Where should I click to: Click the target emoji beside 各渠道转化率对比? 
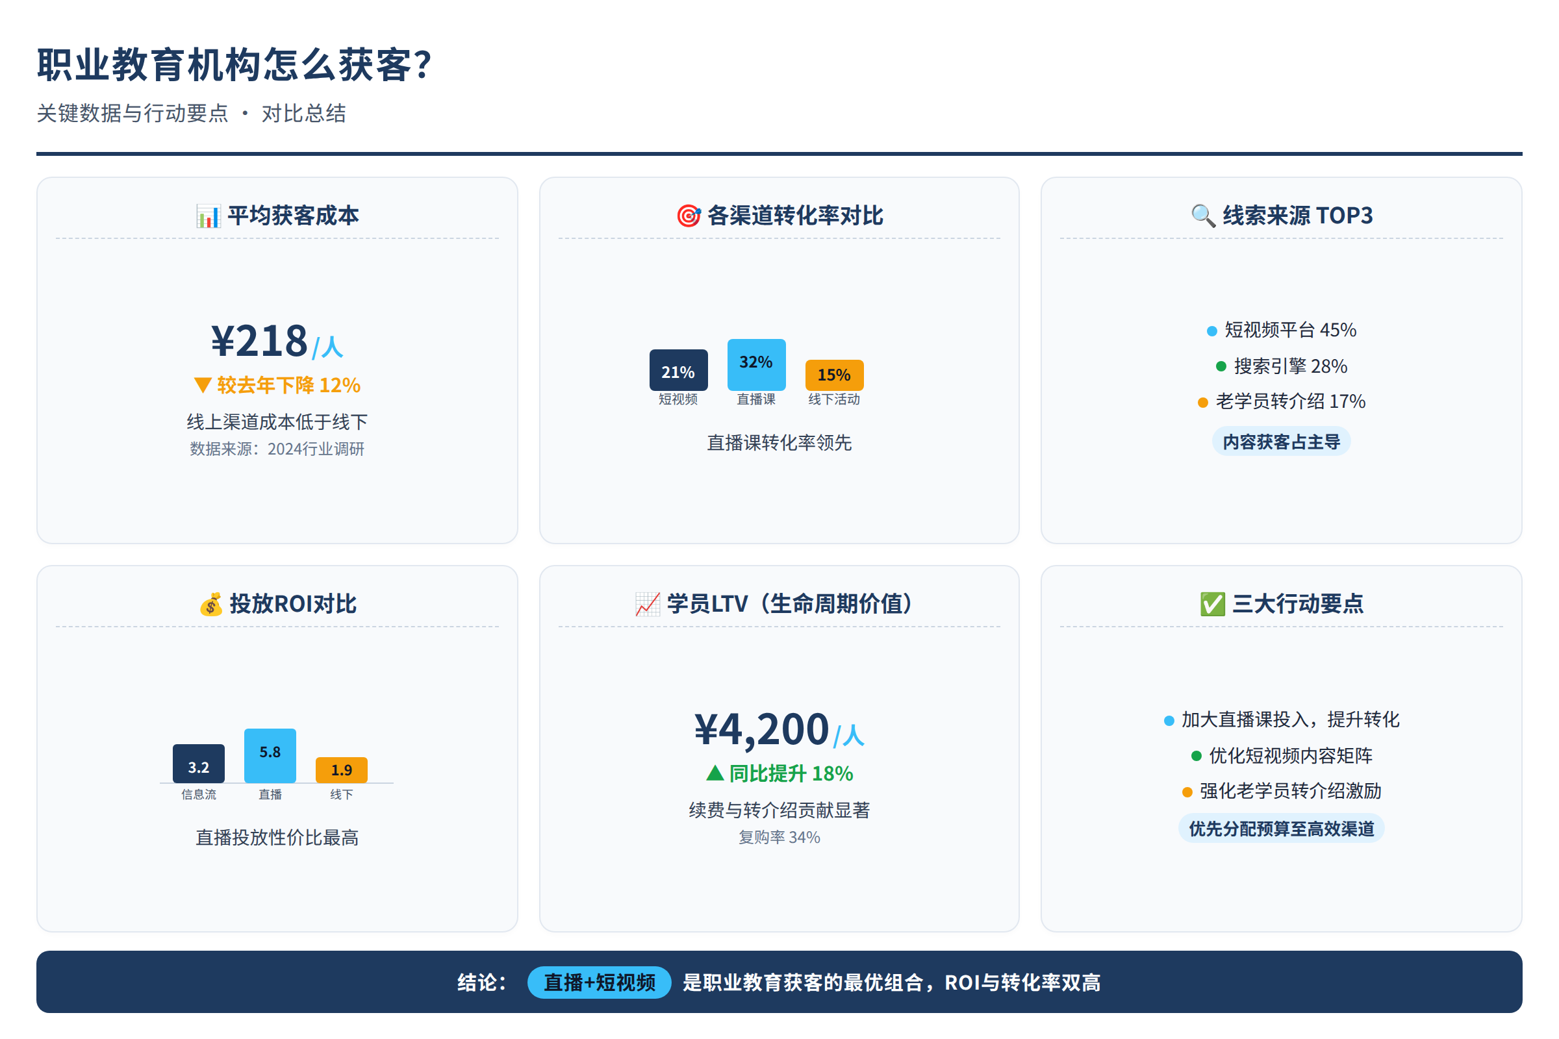[x=689, y=216]
